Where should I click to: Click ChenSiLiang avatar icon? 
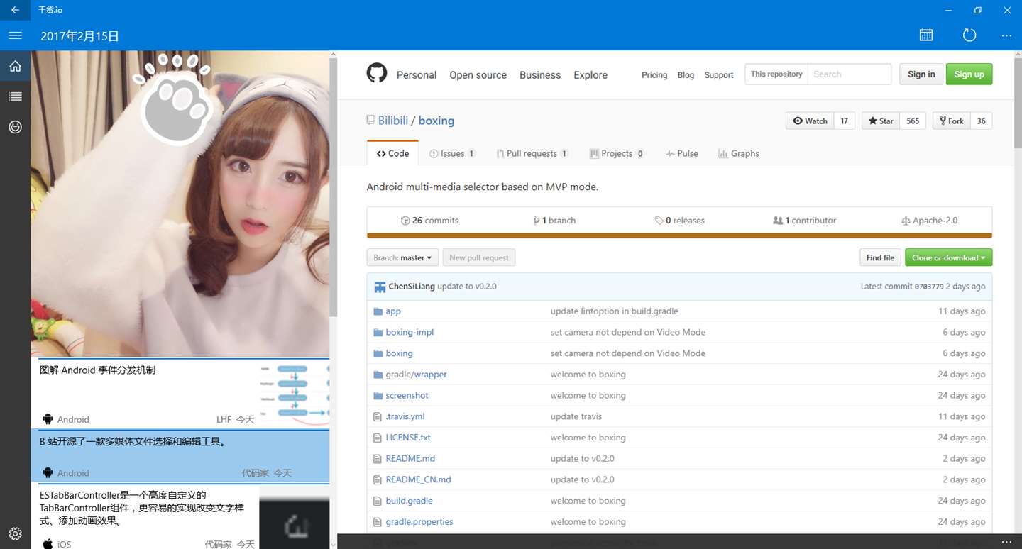(380, 287)
